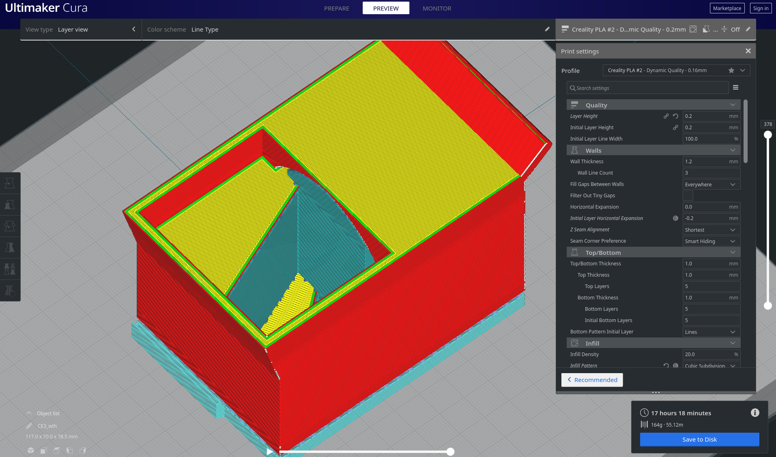Click the vertical layer slider handle at 378
Viewport: 776px width, 457px height.
point(768,135)
